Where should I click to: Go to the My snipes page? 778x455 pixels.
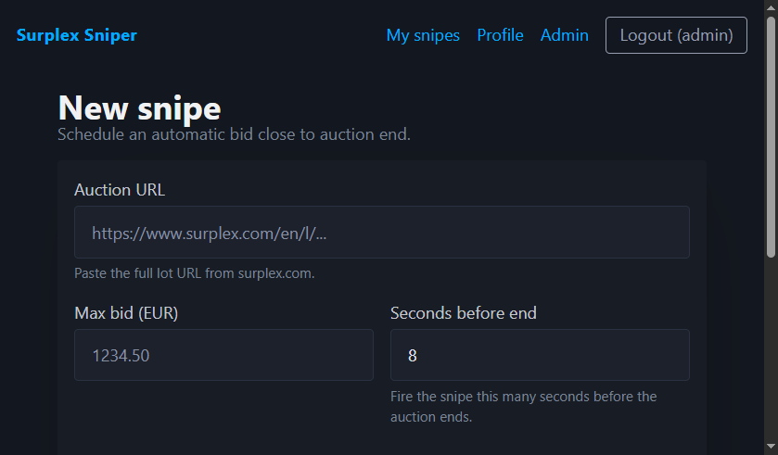pos(423,35)
